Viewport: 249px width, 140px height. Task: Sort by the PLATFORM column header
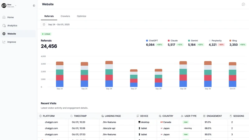click(x=49, y=116)
